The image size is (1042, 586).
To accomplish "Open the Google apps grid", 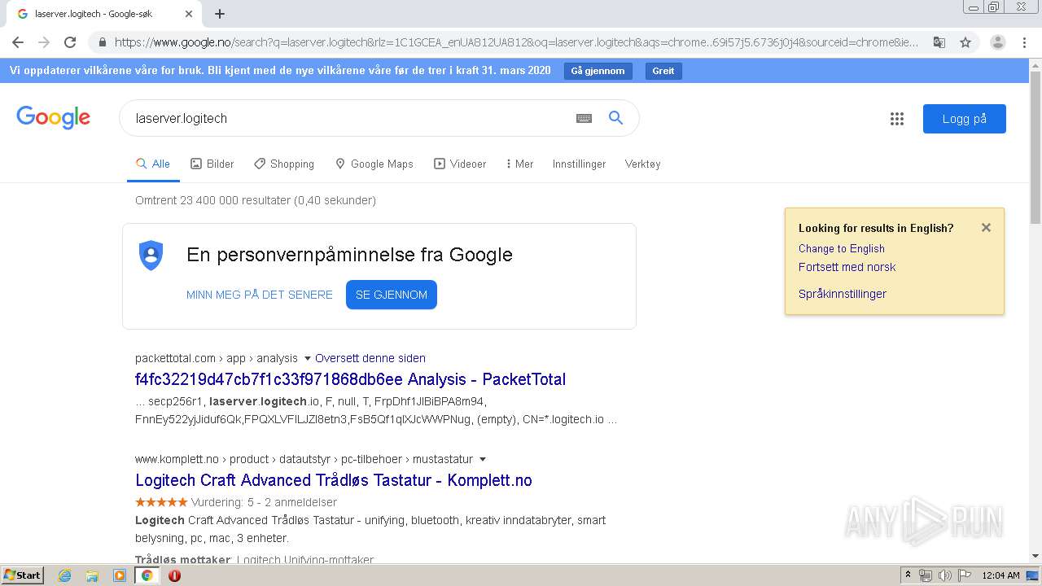I will click(x=897, y=119).
